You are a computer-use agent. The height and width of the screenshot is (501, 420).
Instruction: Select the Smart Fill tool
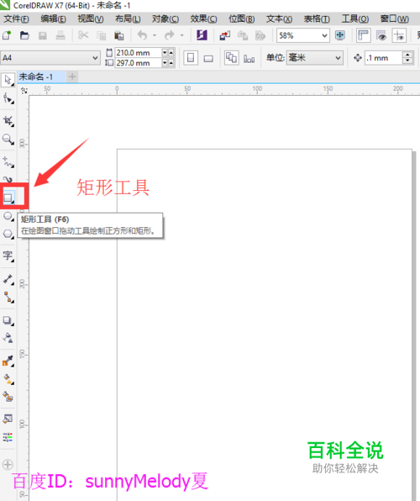(8, 397)
